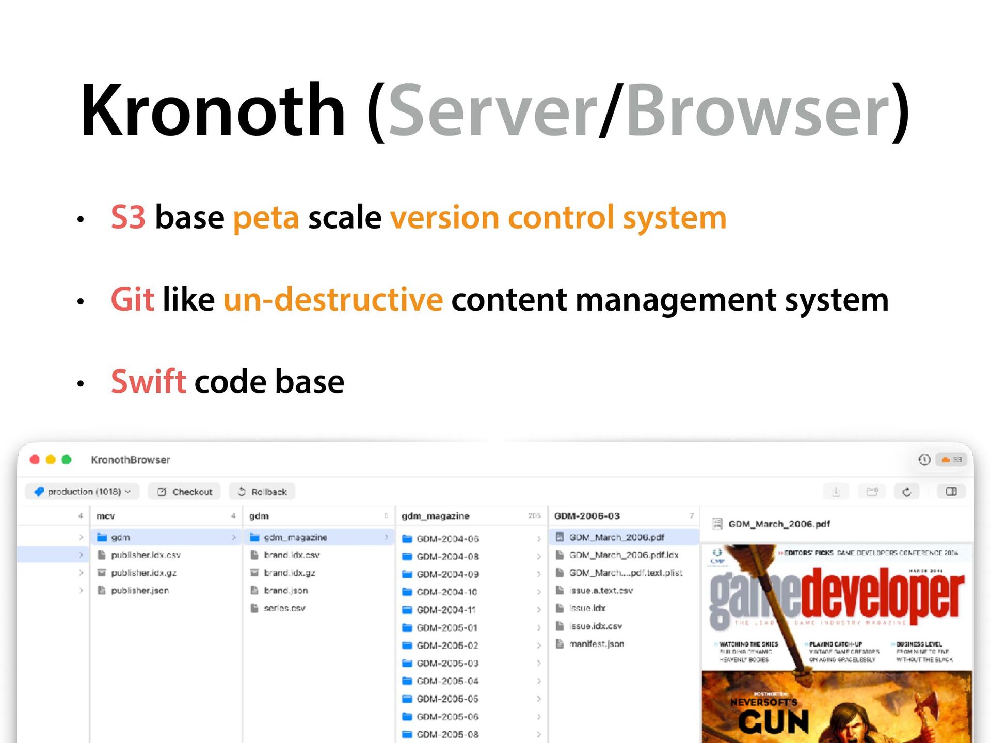Image resolution: width=991 pixels, height=743 pixels.
Task: Select the series.csv file
Action: 284,608
